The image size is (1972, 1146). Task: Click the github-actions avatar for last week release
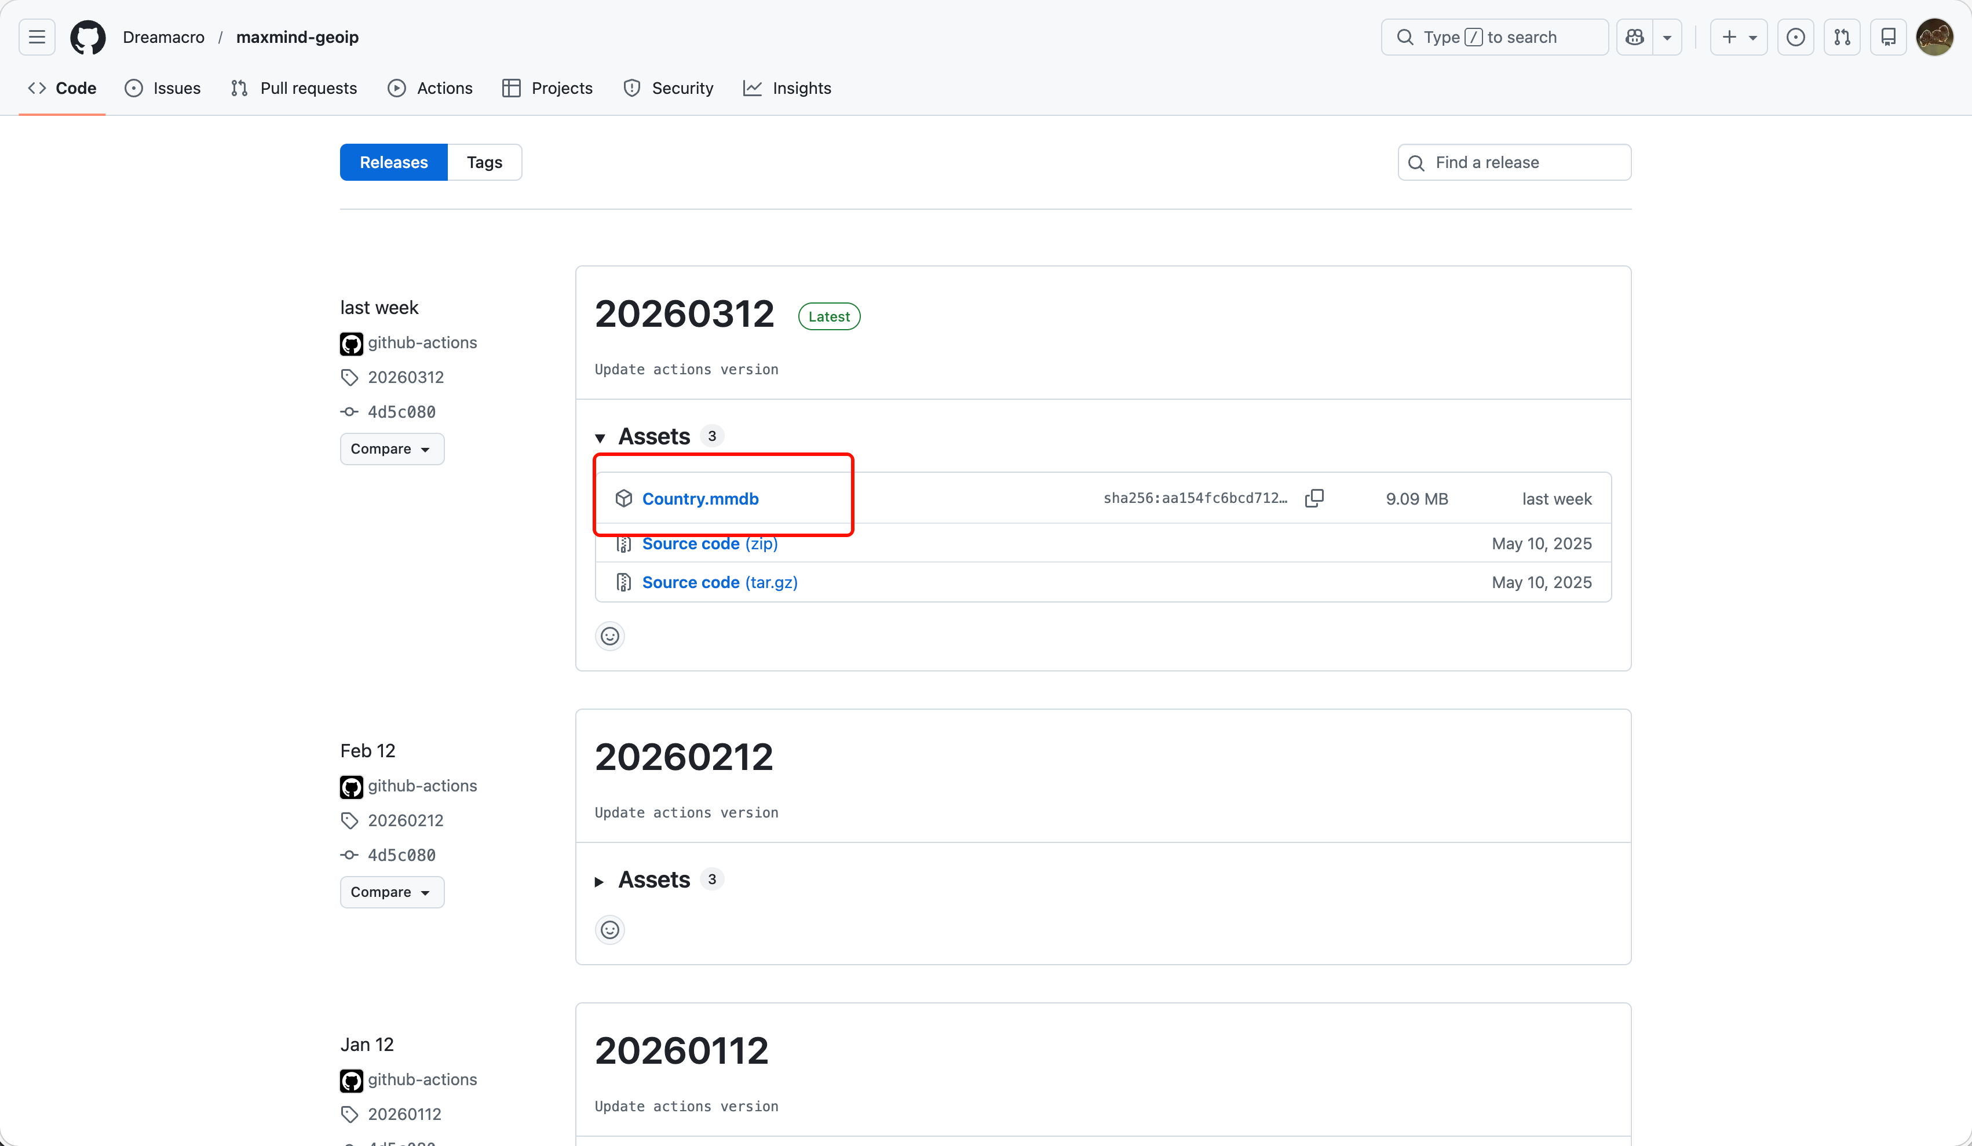352,344
